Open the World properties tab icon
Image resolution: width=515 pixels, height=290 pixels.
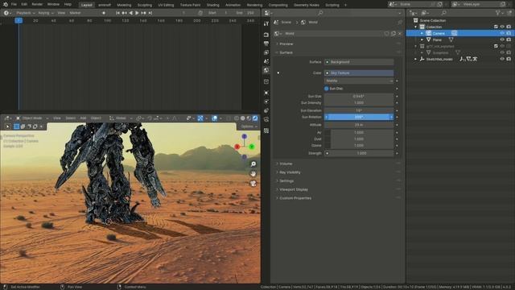click(x=266, y=70)
